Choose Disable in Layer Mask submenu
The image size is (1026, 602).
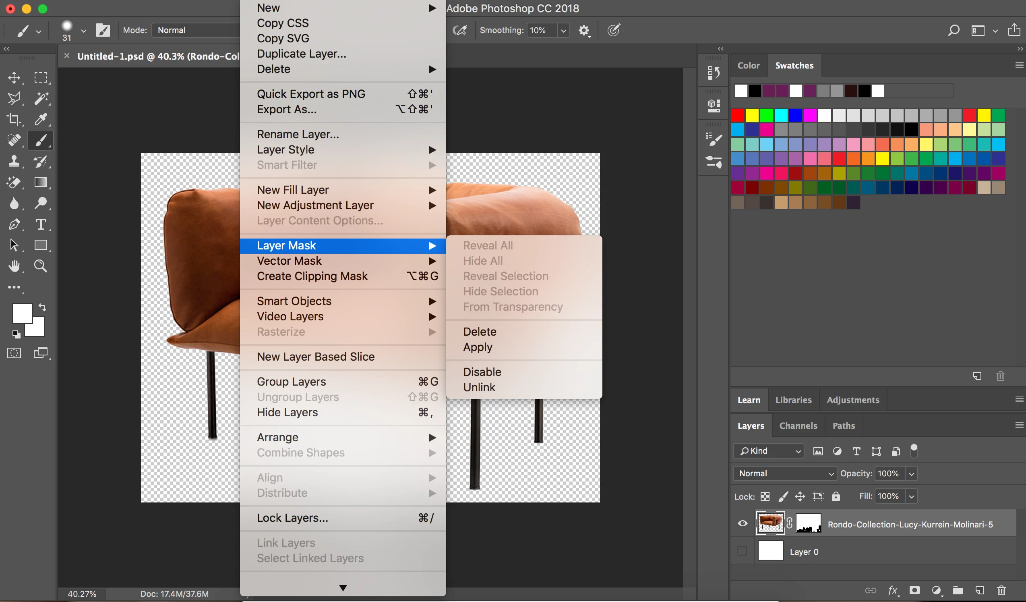point(482,372)
